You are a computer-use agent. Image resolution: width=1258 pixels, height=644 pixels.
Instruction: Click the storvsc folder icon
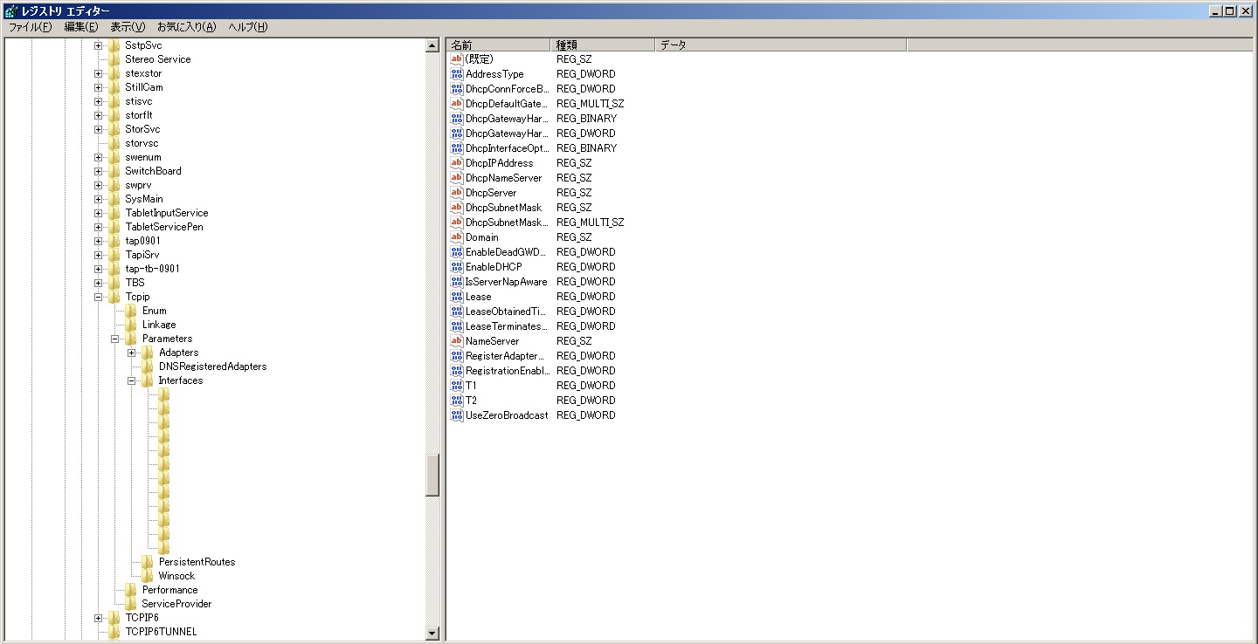[x=114, y=143]
